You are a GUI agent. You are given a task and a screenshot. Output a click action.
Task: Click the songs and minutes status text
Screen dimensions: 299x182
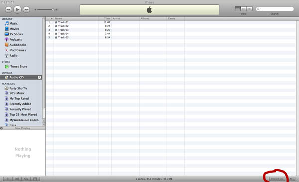coord(154,179)
